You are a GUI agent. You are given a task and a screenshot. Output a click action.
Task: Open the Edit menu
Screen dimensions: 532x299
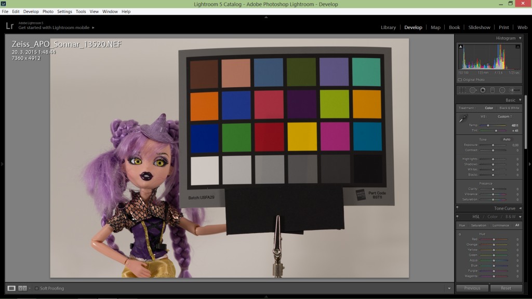coord(16,11)
